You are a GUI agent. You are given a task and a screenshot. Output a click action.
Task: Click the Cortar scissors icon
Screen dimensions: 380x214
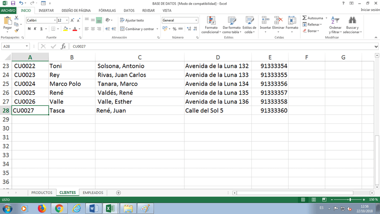pos(17,18)
